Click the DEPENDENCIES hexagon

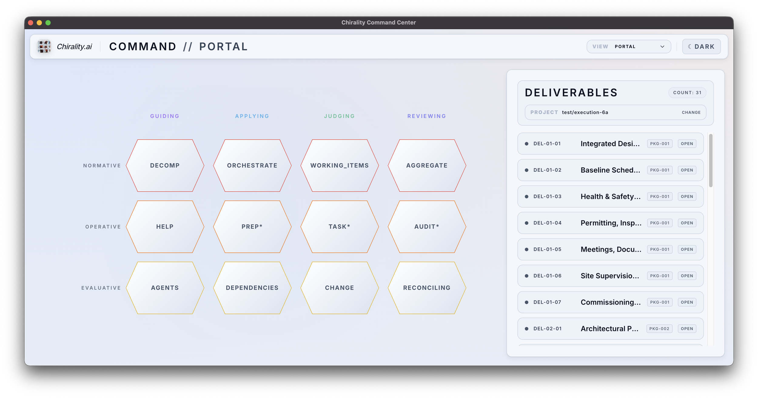[252, 288]
